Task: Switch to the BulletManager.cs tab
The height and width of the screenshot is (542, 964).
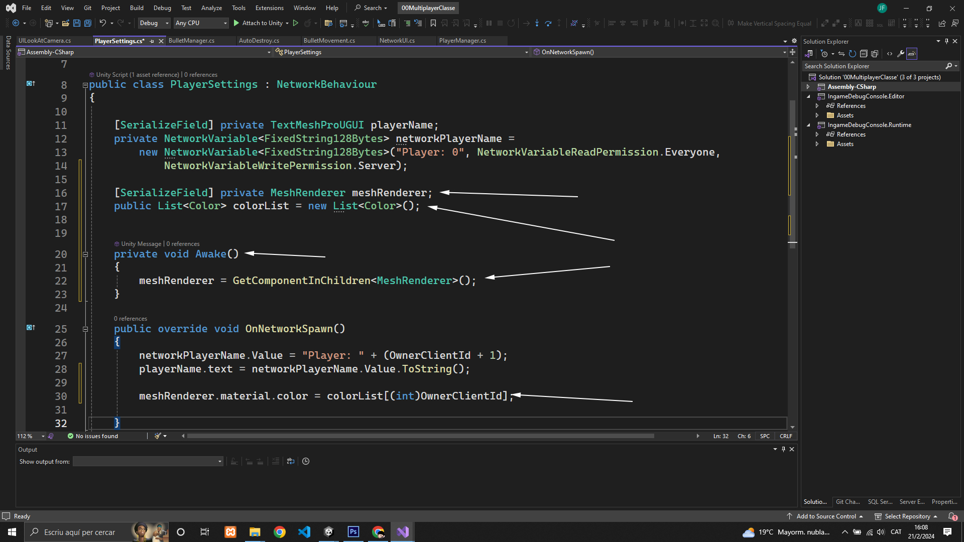Action: pos(191,41)
